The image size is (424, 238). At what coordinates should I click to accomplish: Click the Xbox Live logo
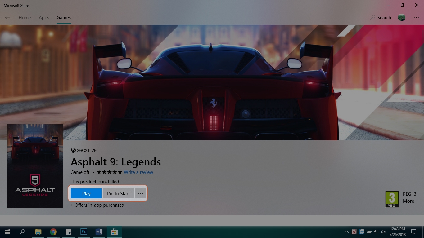(83, 150)
